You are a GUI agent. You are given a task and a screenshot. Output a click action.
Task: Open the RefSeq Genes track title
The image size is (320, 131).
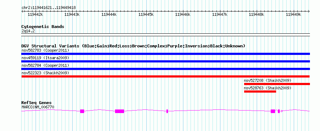[36, 103]
